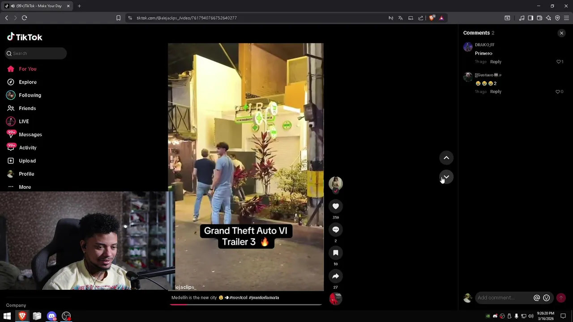
Task: Open the Following feed
Action: 30,95
